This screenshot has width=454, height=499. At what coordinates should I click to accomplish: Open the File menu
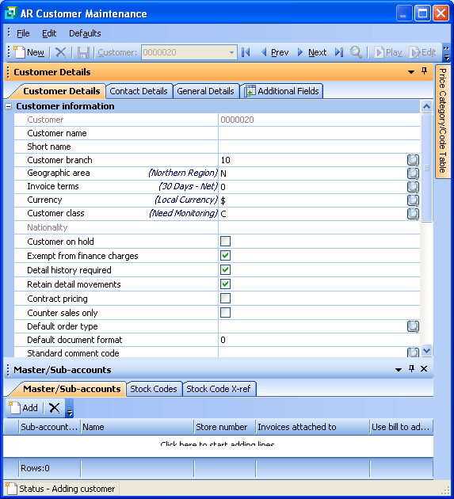[x=23, y=33]
